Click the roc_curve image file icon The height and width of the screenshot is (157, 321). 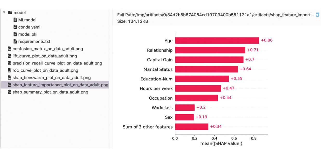point(10,70)
